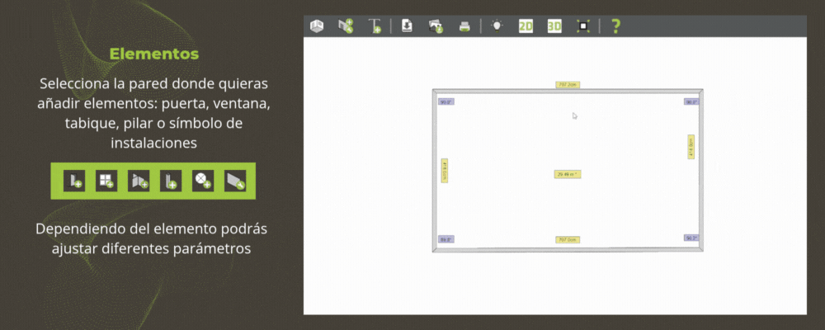Screen dimensions: 825x330
Task: Click the right wall length label
Action: pyautogui.click(x=691, y=147)
